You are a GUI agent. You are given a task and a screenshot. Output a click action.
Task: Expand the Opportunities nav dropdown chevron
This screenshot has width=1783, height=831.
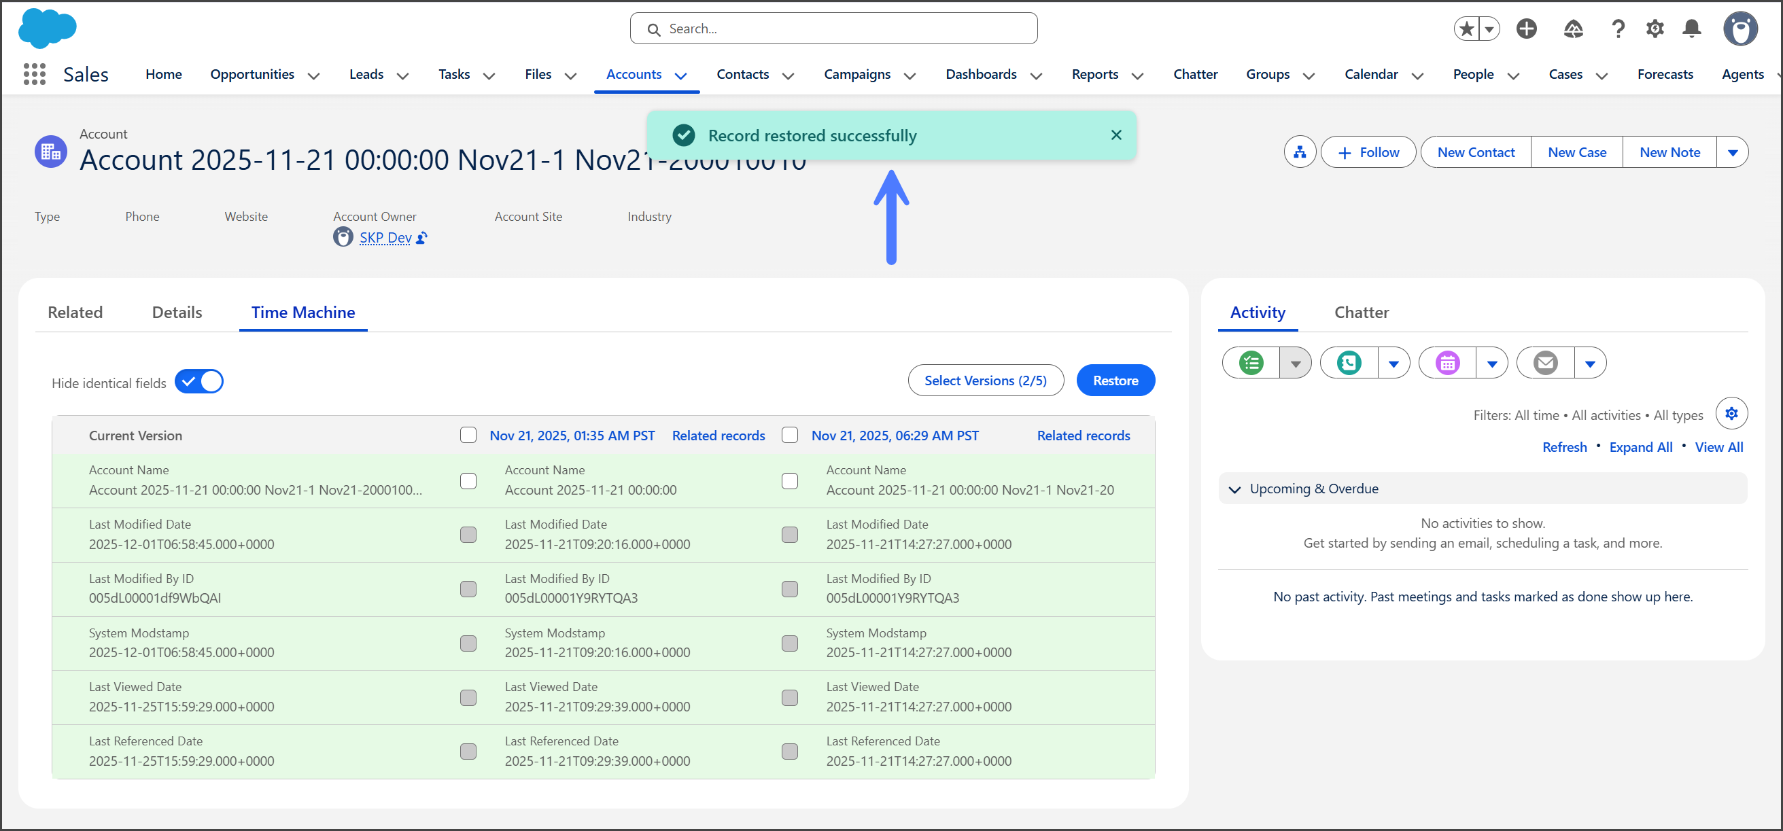click(x=313, y=76)
